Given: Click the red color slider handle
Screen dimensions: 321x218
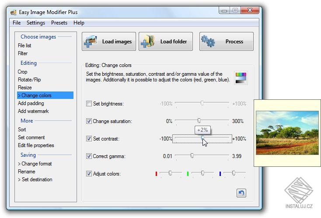Looking at the screenshot, I should coord(170,173).
